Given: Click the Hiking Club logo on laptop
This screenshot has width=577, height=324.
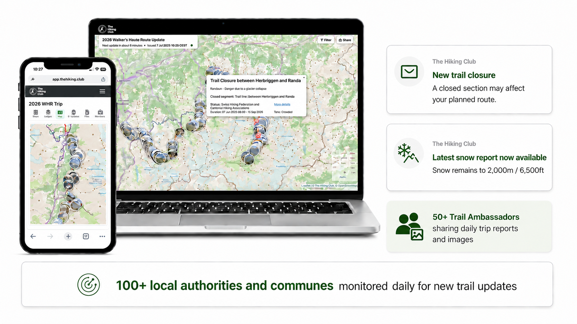Looking at the screenshot, I should (107, 29).
